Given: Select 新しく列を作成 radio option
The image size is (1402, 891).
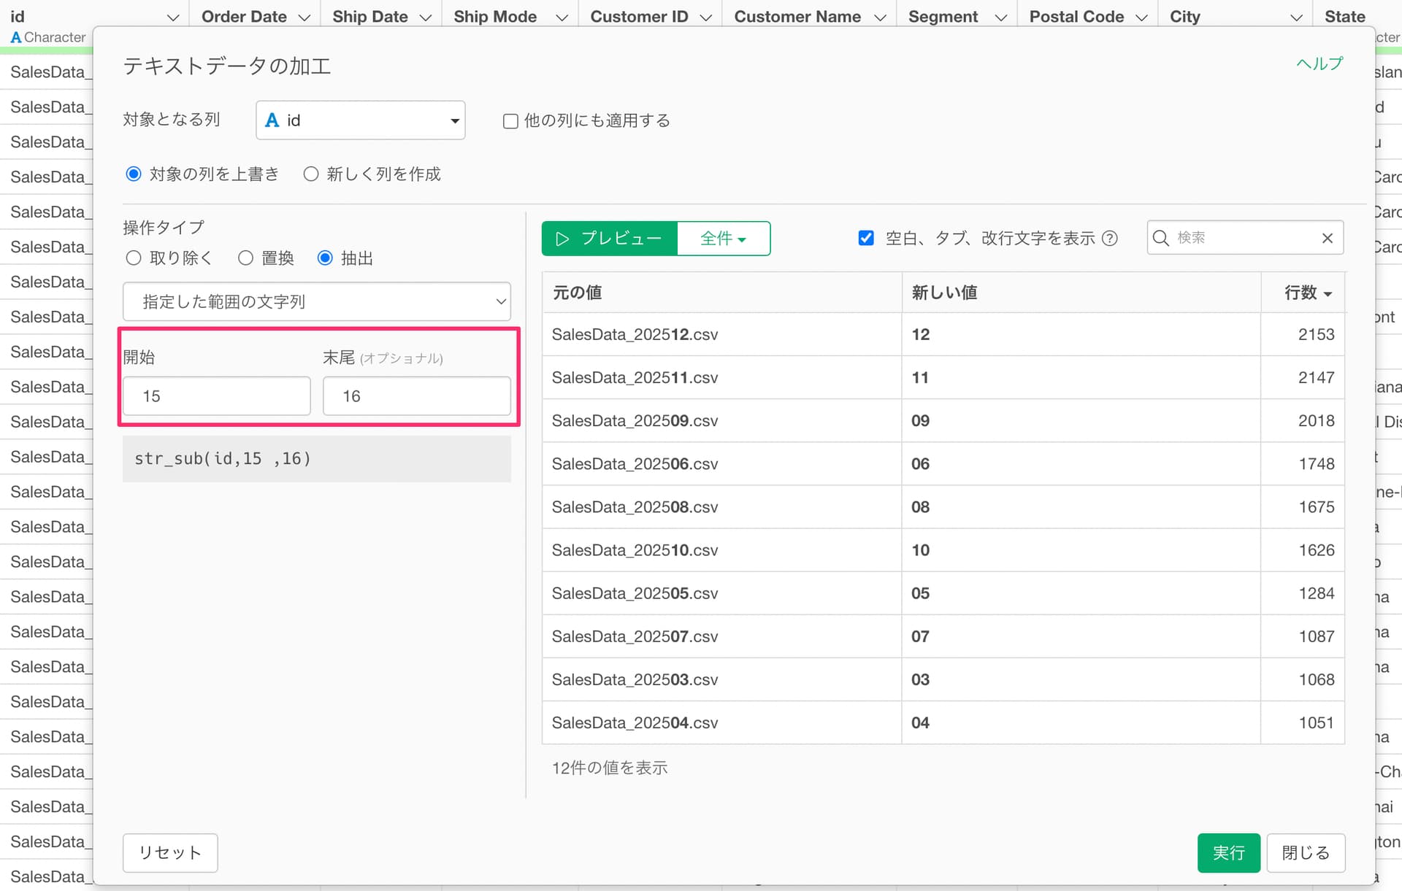Looking at the screenshot, I should click(311, 174).
